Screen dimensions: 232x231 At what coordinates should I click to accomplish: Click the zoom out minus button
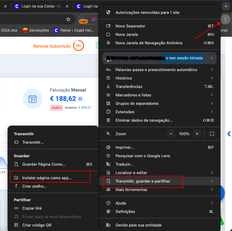[171, 134]
